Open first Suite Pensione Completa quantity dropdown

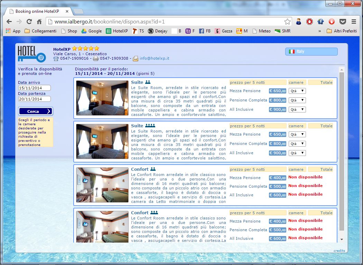pos(297,100)
